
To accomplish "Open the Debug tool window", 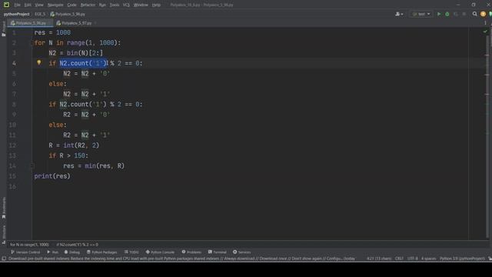I will click(x=72, y=252).
